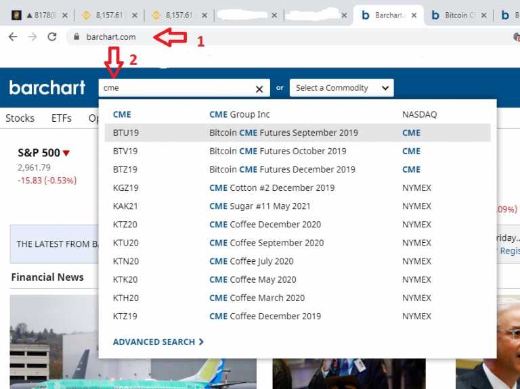Open the Stocks menu
This screenshot has width=520, height=389.
click(20, 118)
